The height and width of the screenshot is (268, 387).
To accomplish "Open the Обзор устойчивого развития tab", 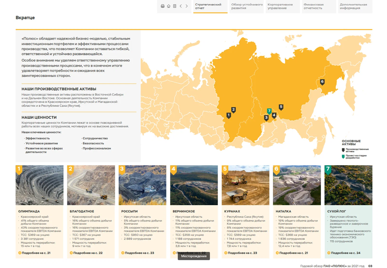I will 247,6.
